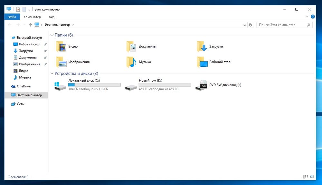Select the Локальный диск (C:) drive icon
The height and width of the screenshot is (185, 322).
61,86
